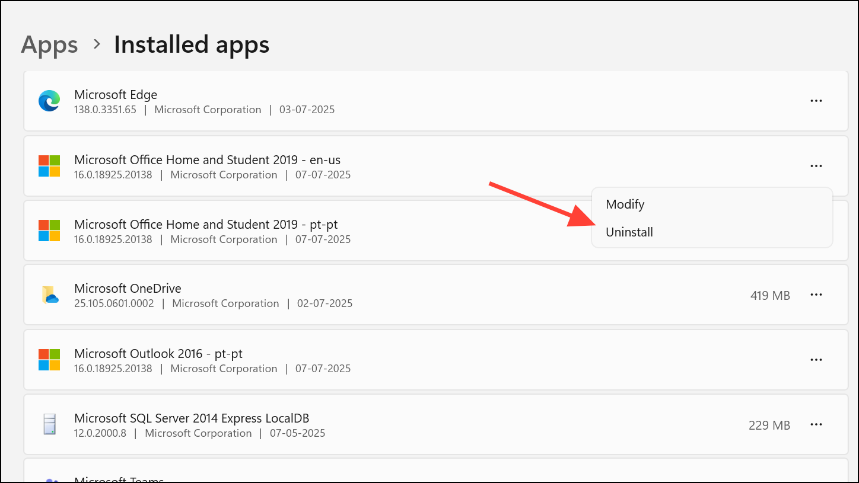859x483 pixels.
Task: Open more options for Microsoft Outlook 2016
Action: 816,360
